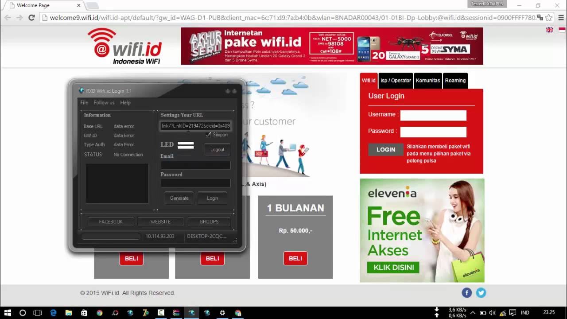The height and width of the screenshot is (319, 567).
Task: Open the translate icon in address bar
Action: [540, 18]
